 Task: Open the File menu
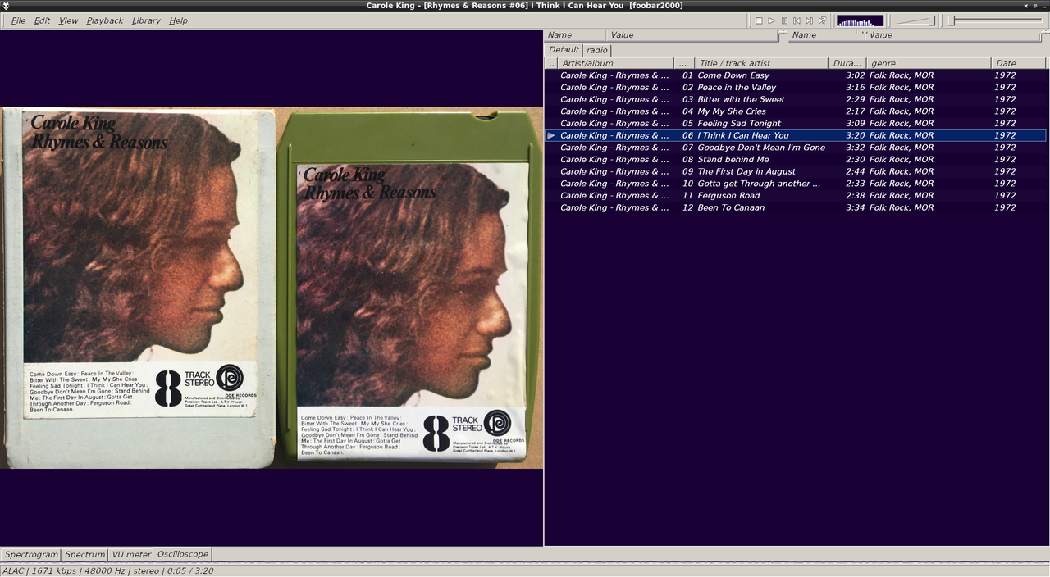pyautogui.click(x=18, y=20)
